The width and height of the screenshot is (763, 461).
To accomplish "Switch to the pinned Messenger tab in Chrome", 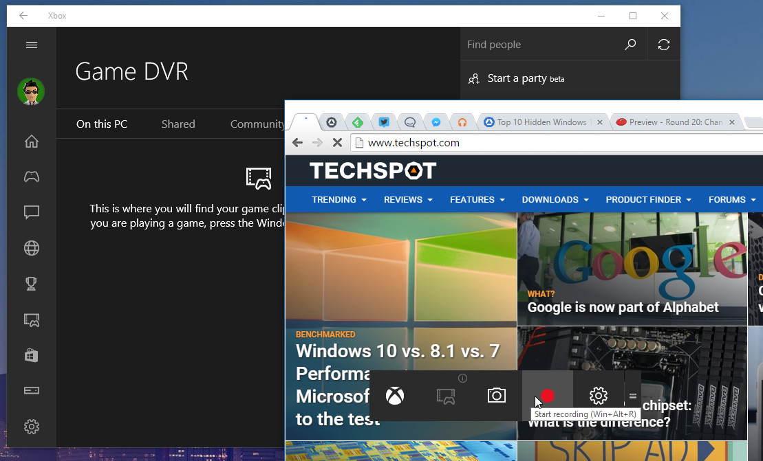I will pyautogui.click(x=436, y=122).
